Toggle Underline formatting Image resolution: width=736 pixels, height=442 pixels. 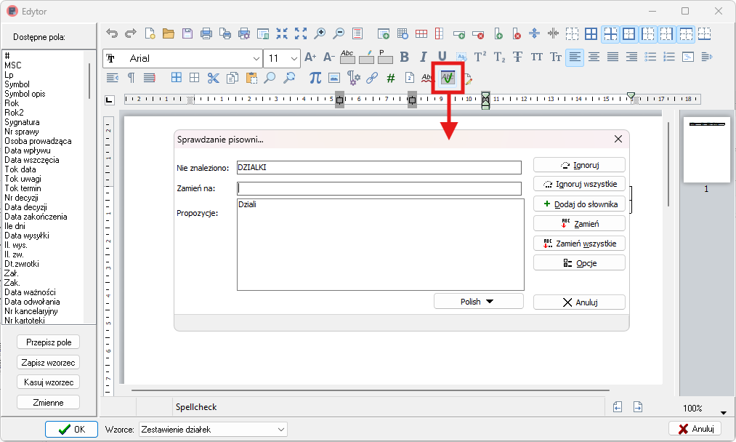[442, 57]
